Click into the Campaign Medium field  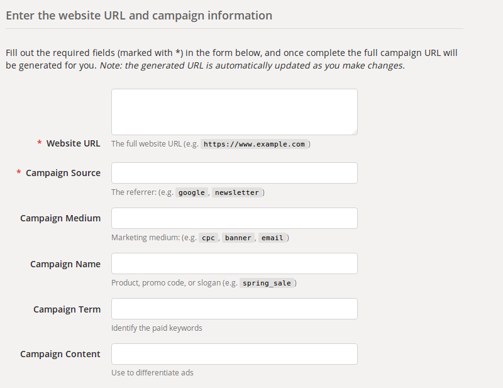click(x=234, y=218)
